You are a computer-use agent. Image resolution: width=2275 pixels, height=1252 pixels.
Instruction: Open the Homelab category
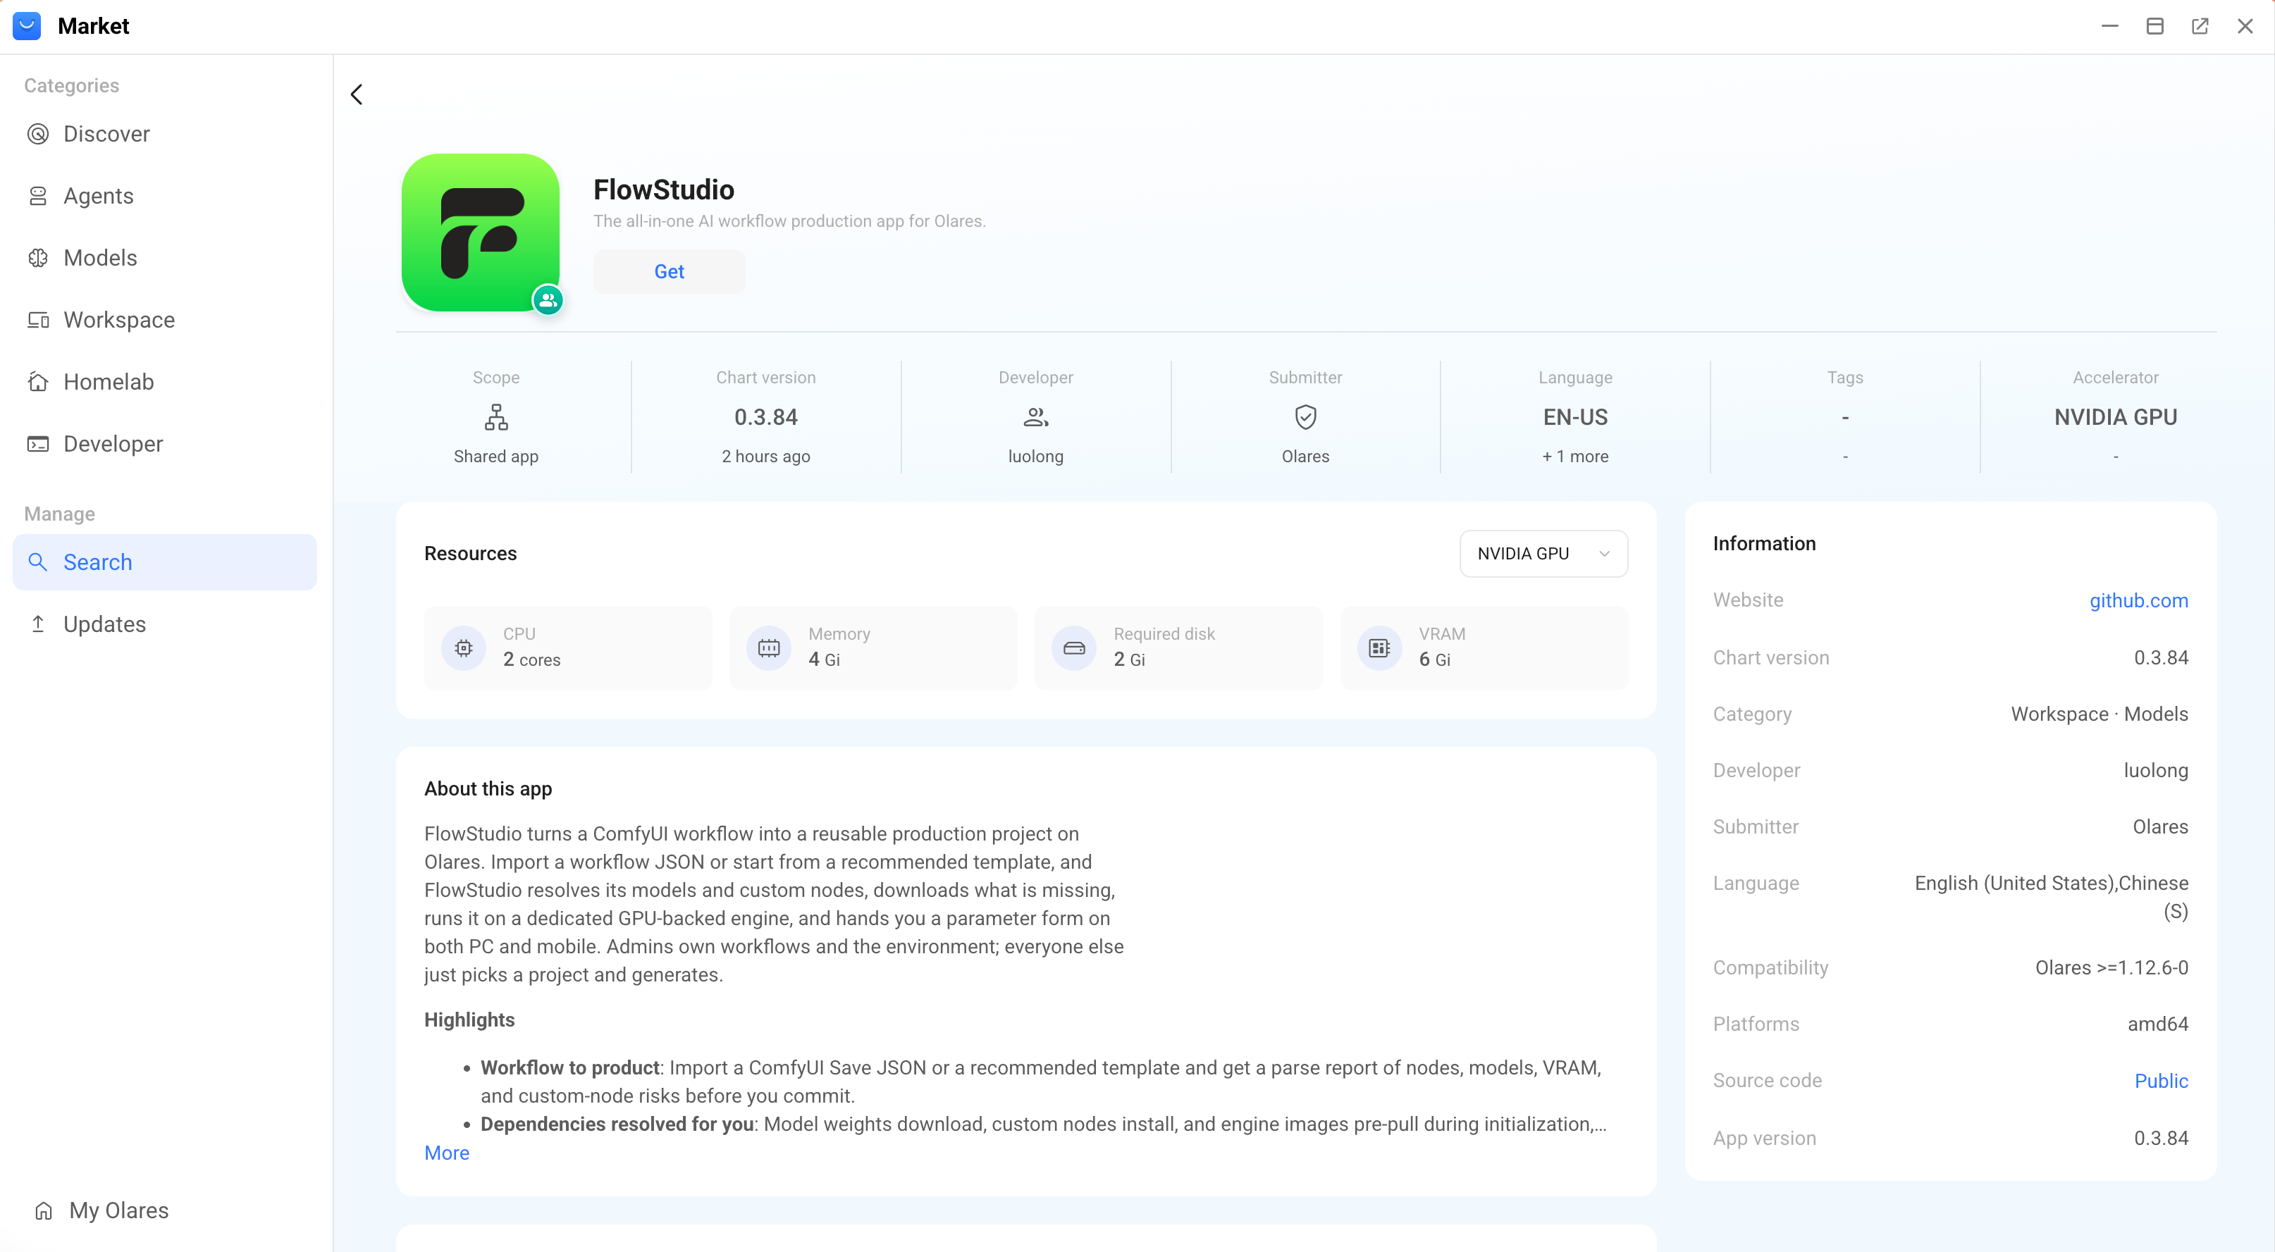tap(165, 381)
